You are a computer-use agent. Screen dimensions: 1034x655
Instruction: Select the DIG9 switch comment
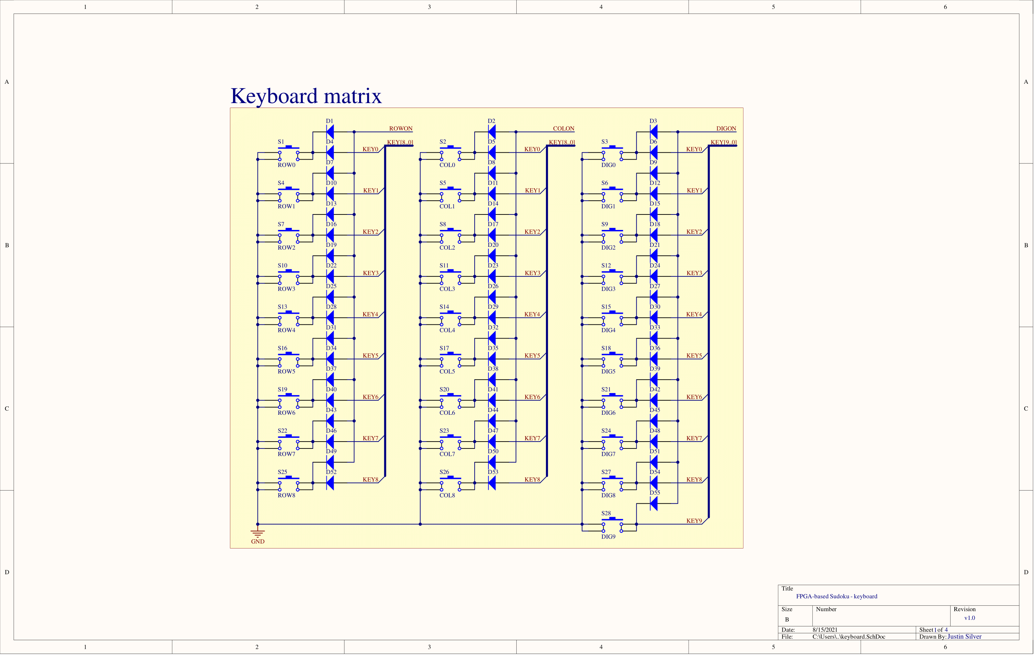(608, 536)
